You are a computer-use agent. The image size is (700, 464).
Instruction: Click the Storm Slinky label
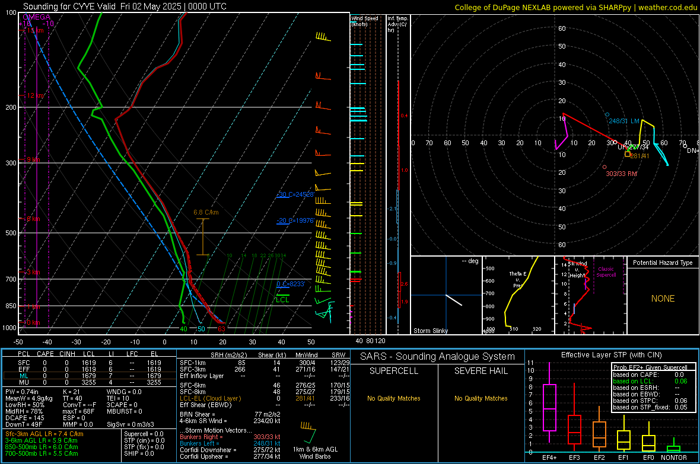click(x=430, y=331)
